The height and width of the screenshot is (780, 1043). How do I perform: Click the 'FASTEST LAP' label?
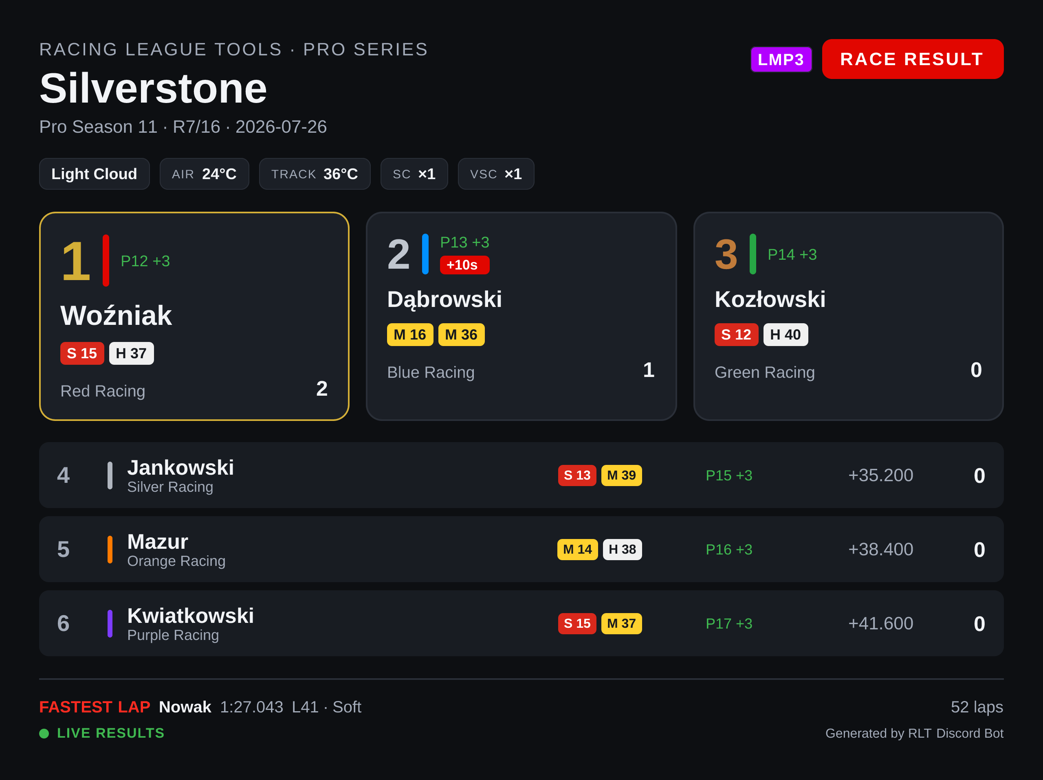tap(95, 707)
